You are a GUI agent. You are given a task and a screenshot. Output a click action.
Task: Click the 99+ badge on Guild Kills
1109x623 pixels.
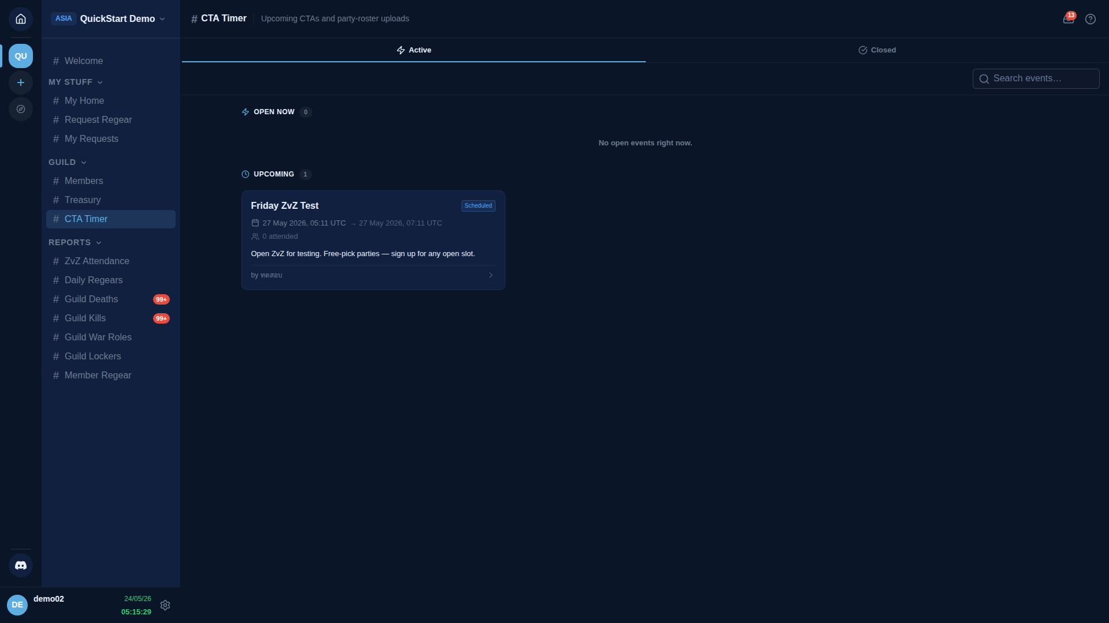pos(161,318)
